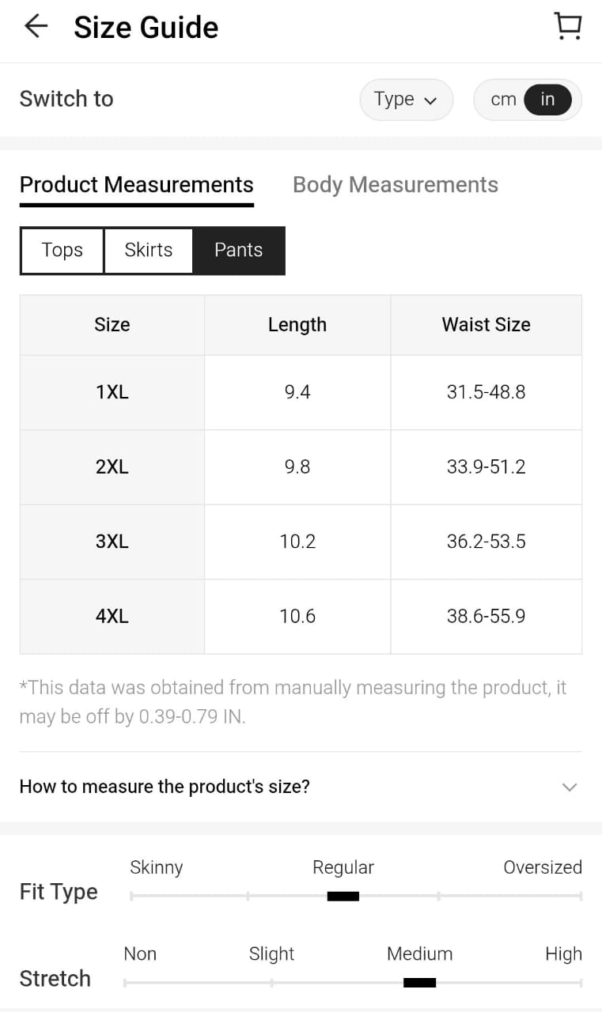
Task: Tap the 1XL size row
Action: 112,392
